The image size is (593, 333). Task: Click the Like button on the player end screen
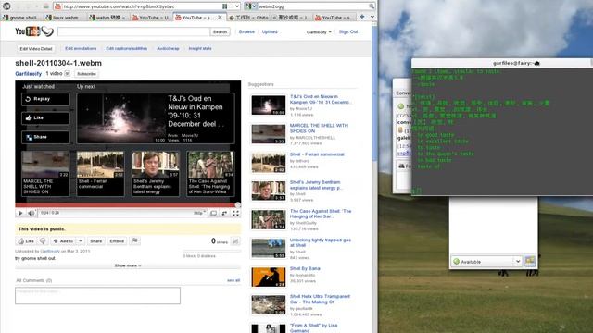click(x=45, y=117)
